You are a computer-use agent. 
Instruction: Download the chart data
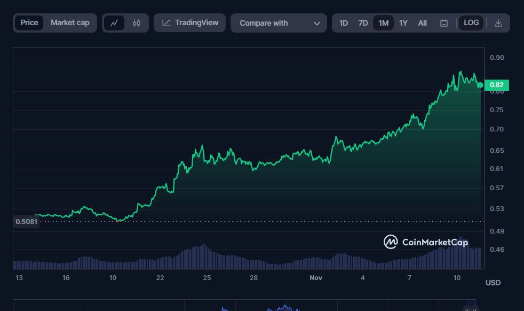pos(498,23)
